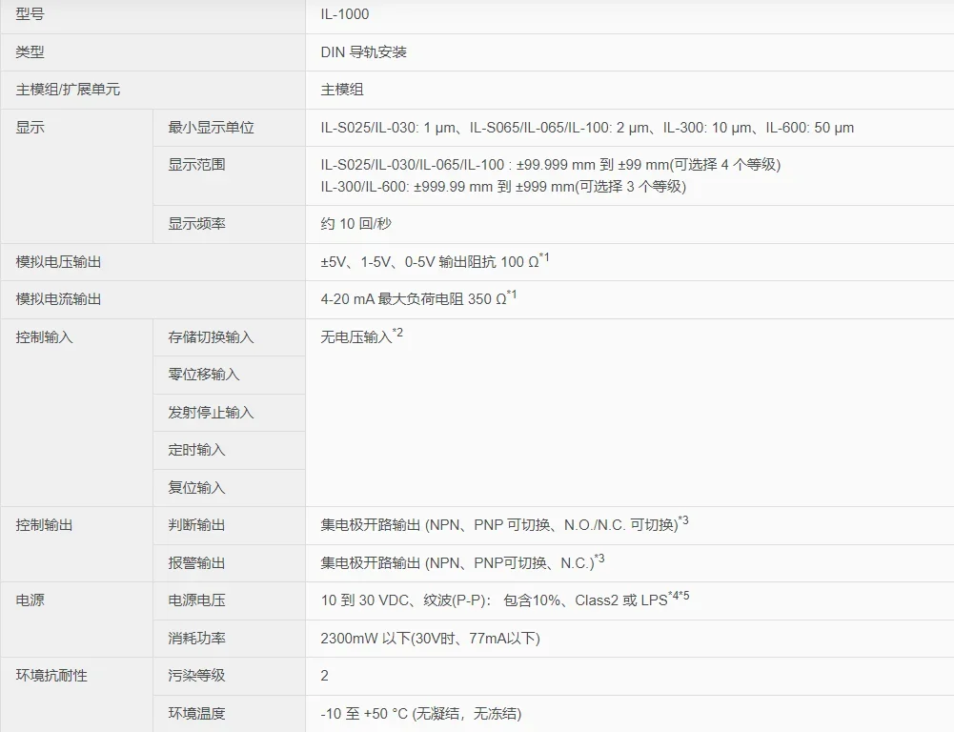Image resolution: width=954 pixels, height=732 pixels.
Task: Select the 10 到 30 VDC value text
Action: 505,600
